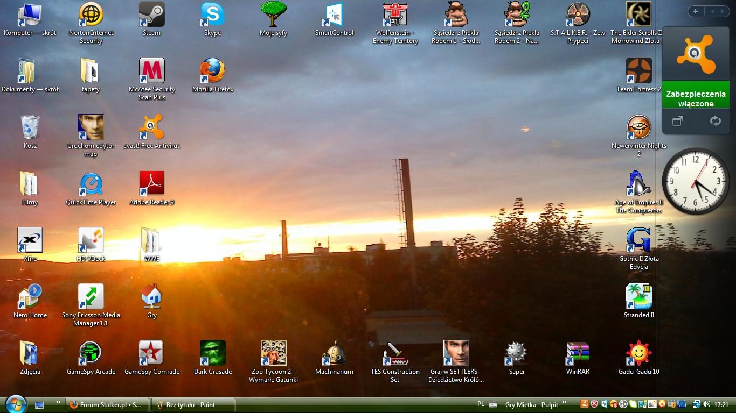The height and width of the screenshot is (413, 736).
Task: Click the green Zabezpieczenia włączone status
Action: [696, 98]
